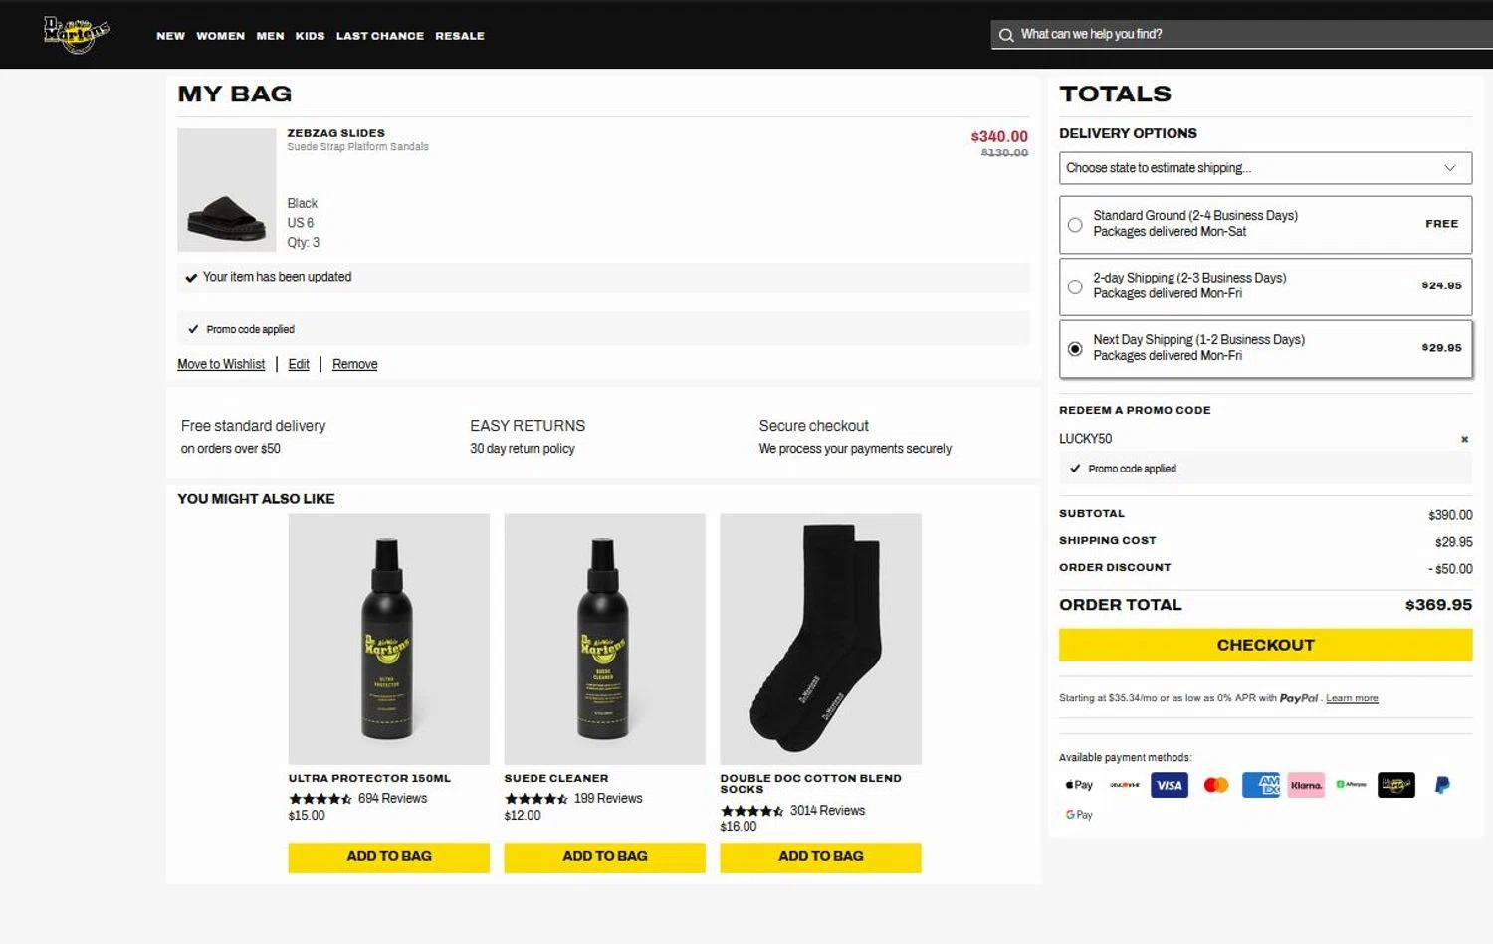The image size is (1493, 944).
Task: Click the ULTRA PROTECTOR 150ML title
Action: (x=369, y=779)
